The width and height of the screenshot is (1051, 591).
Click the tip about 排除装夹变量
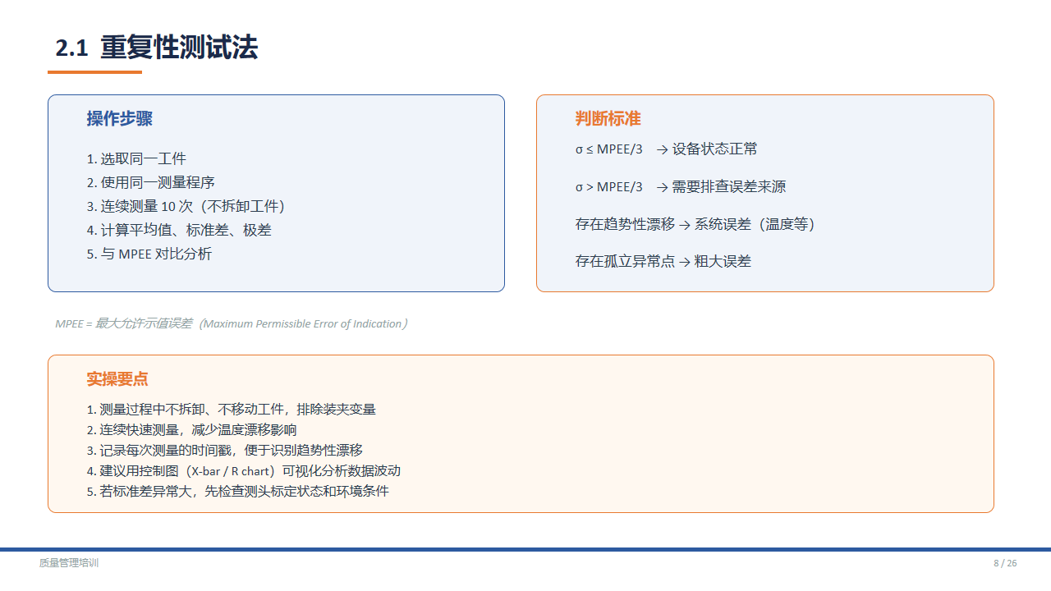(x=232, y=410)
